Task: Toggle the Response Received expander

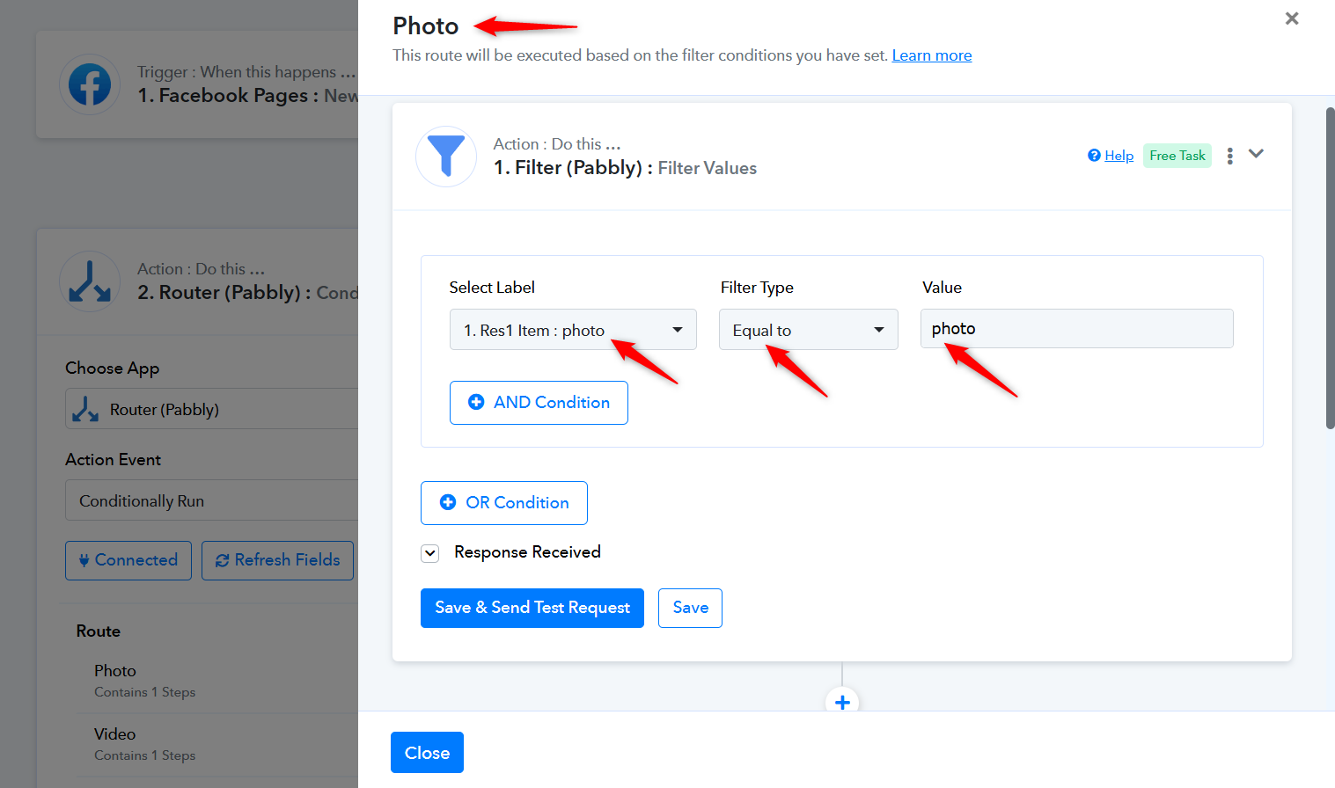Action: click(x=430, y=553)
